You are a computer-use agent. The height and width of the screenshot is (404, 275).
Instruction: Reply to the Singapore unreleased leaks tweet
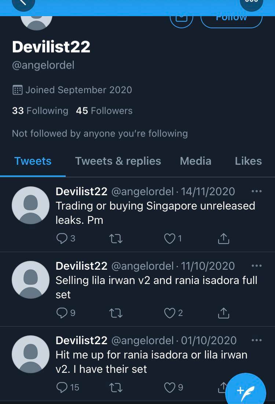coord(62,239)
